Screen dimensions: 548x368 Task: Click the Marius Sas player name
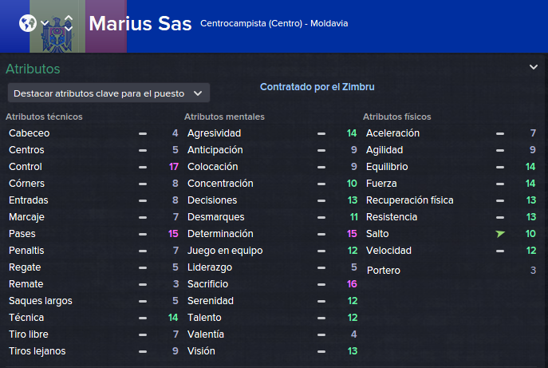(x=140, y=24)
